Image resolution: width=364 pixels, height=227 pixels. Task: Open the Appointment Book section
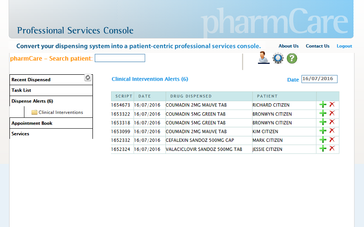click(32, 123)
